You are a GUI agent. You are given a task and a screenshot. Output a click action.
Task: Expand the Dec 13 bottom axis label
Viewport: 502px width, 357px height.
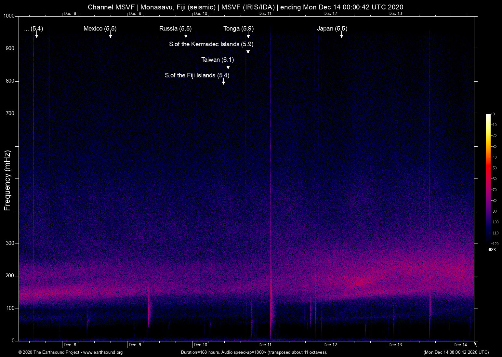pos(395,345)
